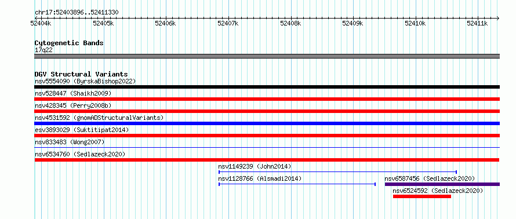Open nsv1149239 (John2014) label

pyautogui.click(x=255, y=166)
